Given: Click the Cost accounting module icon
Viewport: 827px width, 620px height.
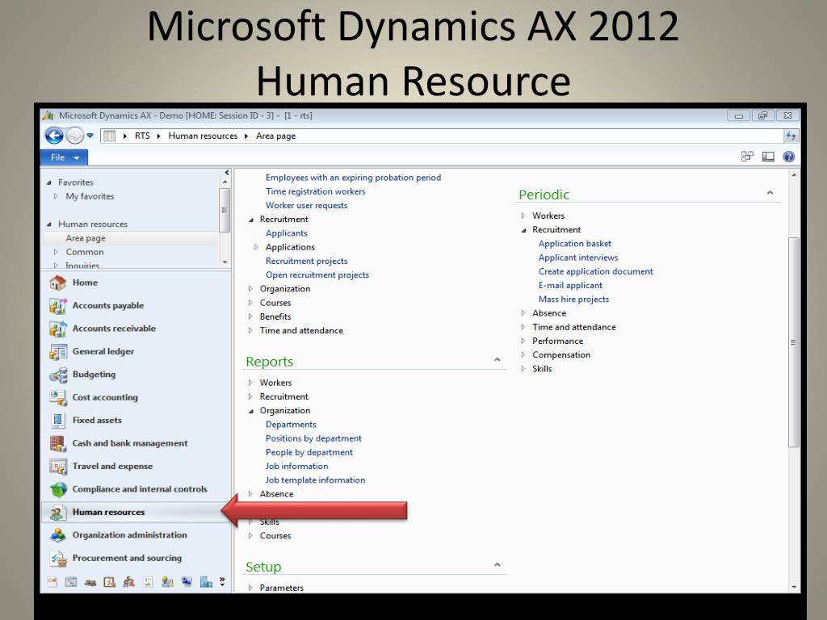Looking at the screenshot, I should tap(57, 397).
